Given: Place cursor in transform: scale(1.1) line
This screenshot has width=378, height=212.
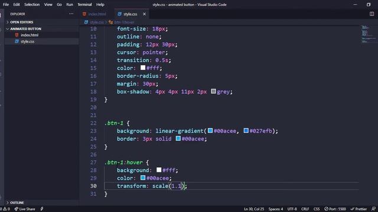Looking at the screenshot, I should [x=152, y=186].
